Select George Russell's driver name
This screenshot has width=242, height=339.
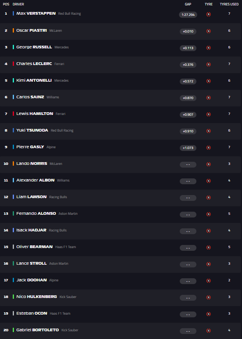point(34,47)
